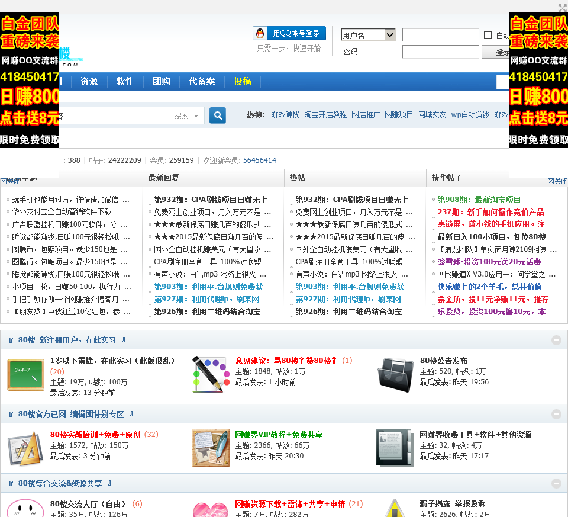Click hot search link 网店推广
568x517 pixels.
tap(366, 115)
